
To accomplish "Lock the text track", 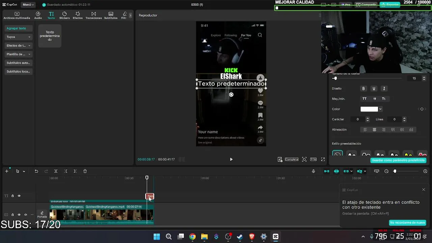I will [x=12, y=196].
